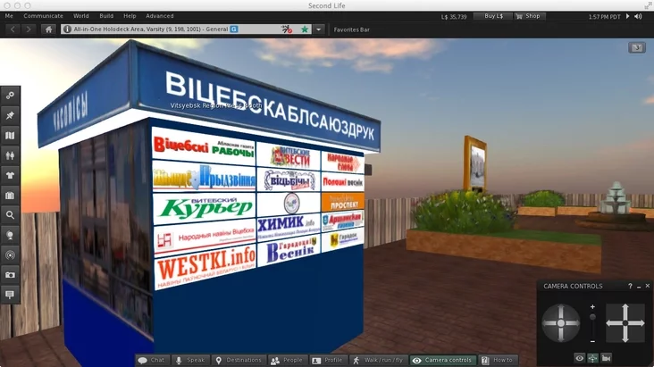Click the pan camera arrows pad
Screen dimensions: 654x367
(625, 323)
